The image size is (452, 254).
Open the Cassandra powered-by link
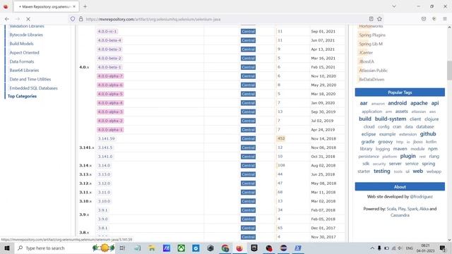point(400,215)
